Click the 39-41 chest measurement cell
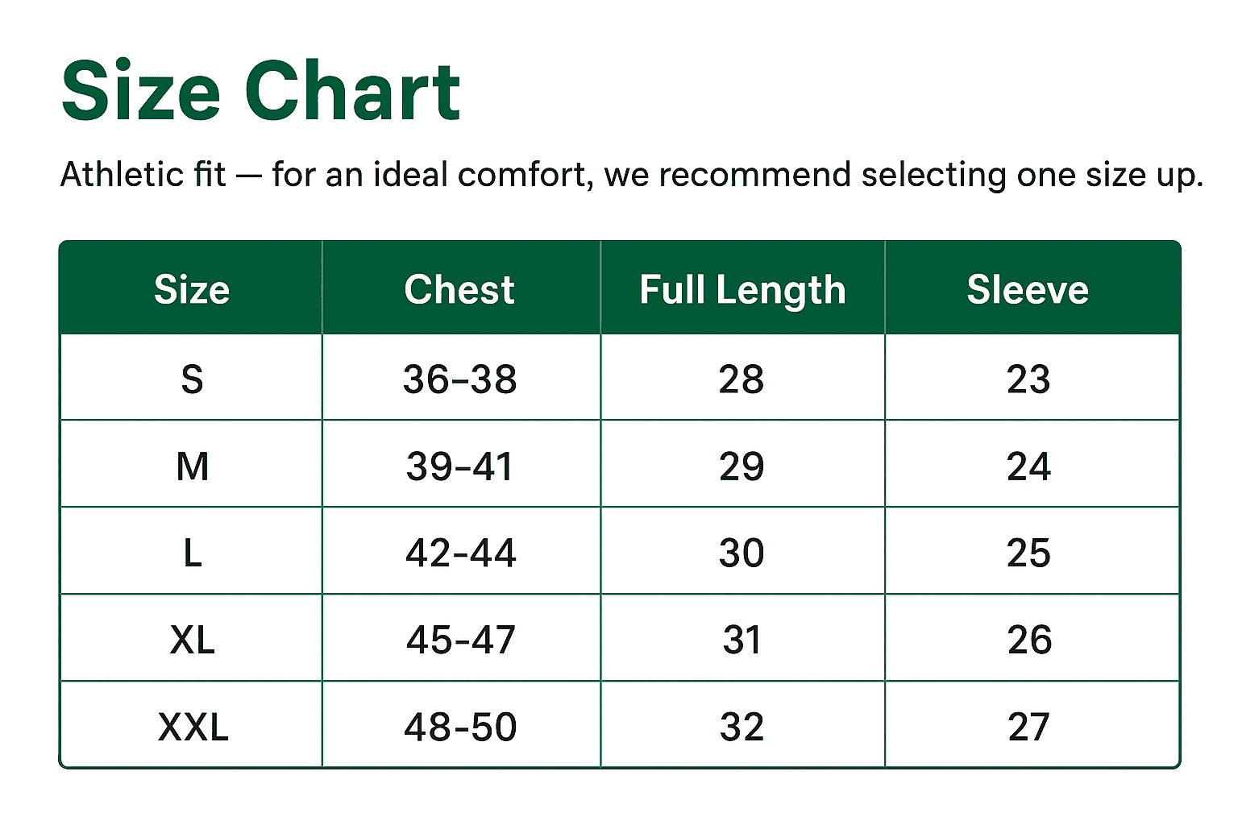The width and height of the screenshot is (1238, 825). (x=459, y=466)
